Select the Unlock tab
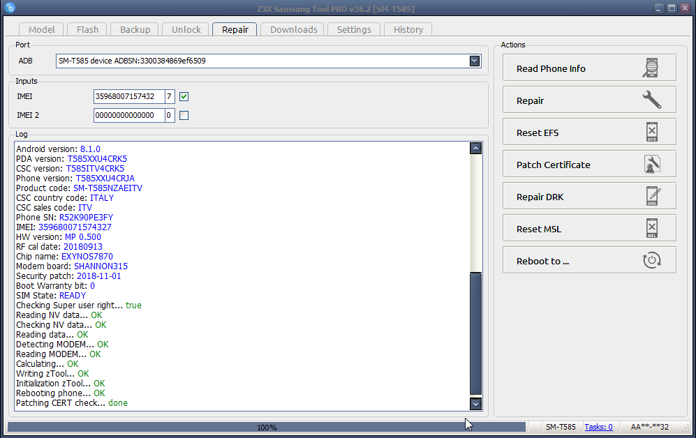 [186, 29]
